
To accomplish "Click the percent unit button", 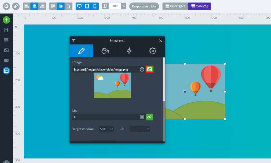I will pos(124,6).
